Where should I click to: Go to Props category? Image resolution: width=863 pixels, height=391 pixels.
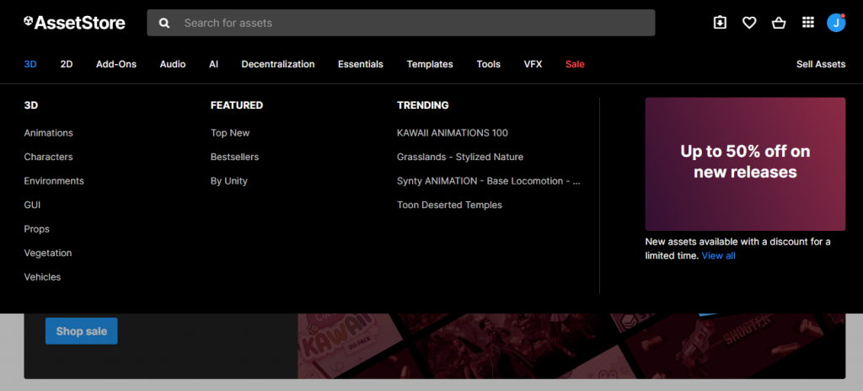[37, 229]
